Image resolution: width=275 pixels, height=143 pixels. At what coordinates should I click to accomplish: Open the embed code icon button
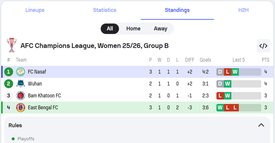click(x=263, y=46)
